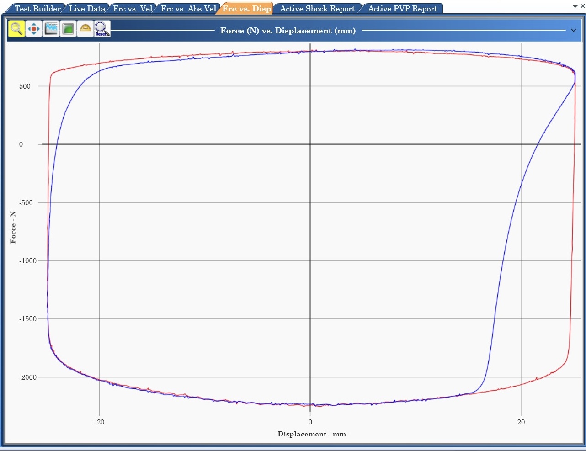Collapse the graph header with the chevron
586x451 pixels.
click(x=574, y=31)
